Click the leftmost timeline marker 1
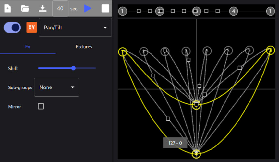 122,11
